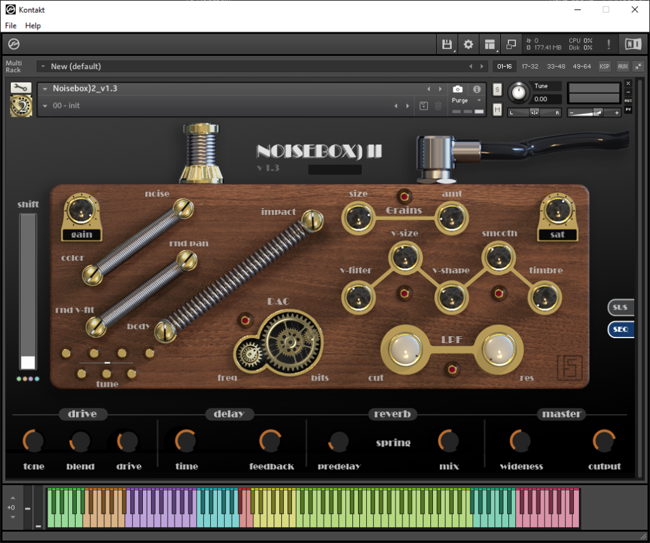Delete the snapshot with trash icon
This screenshot has width=650, height=543.
click(438, 105)
